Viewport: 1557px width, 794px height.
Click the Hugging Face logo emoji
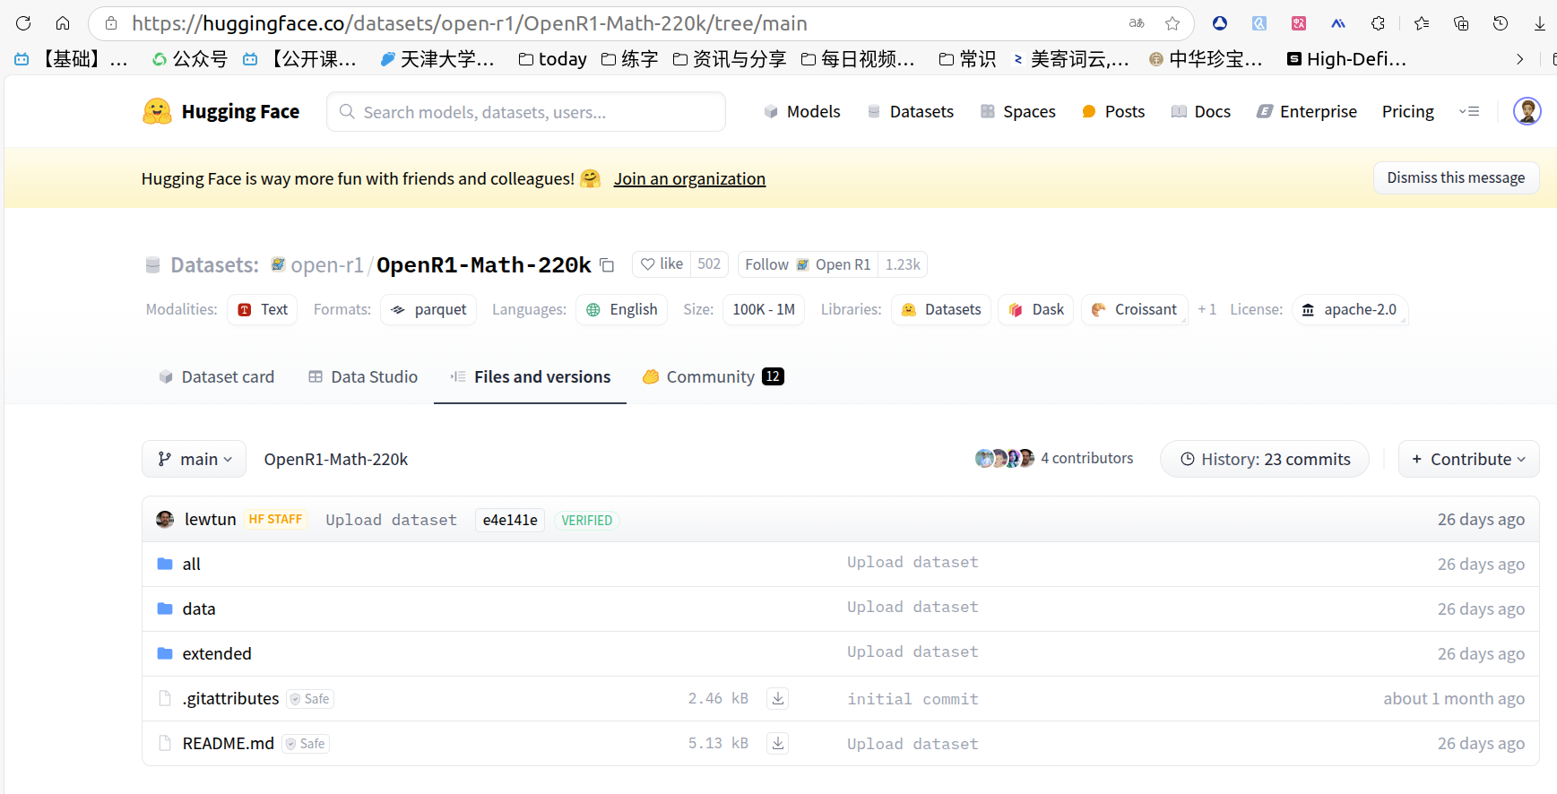coord(157,111)
